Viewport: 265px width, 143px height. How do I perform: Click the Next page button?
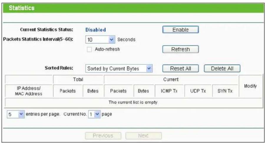point(143,136)
